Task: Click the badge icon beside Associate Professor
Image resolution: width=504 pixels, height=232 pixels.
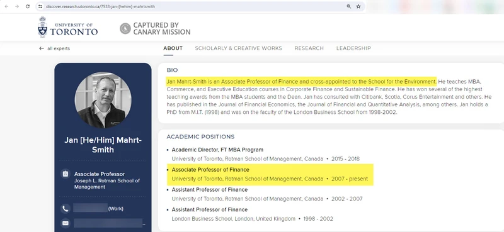Action: click(x=66, y=174)
